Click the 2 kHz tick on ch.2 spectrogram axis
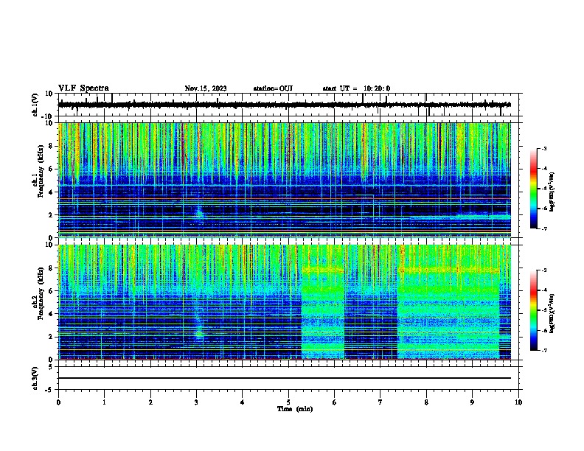 51,337
